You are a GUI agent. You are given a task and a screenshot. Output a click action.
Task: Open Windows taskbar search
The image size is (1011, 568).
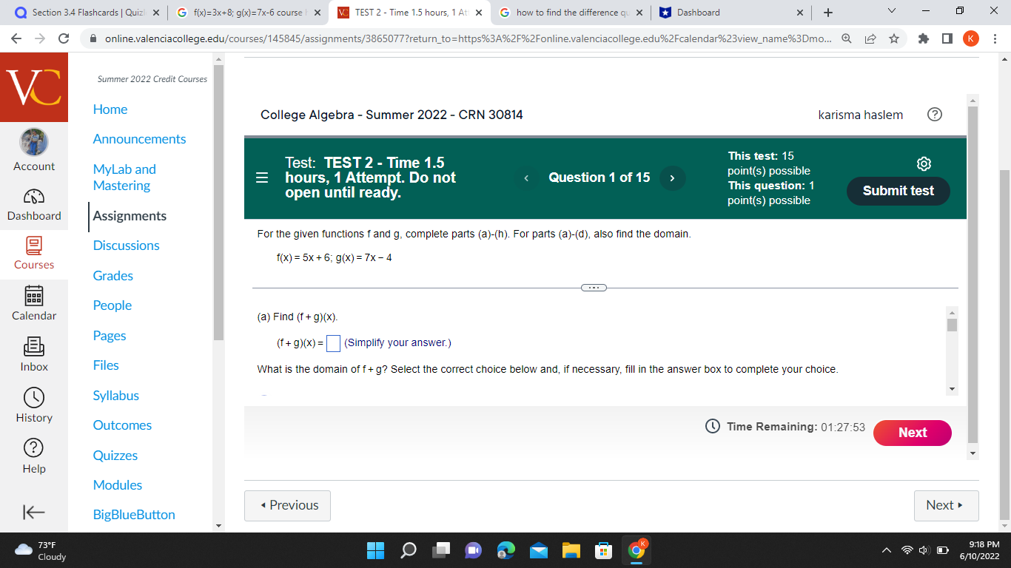coord(409,550)
